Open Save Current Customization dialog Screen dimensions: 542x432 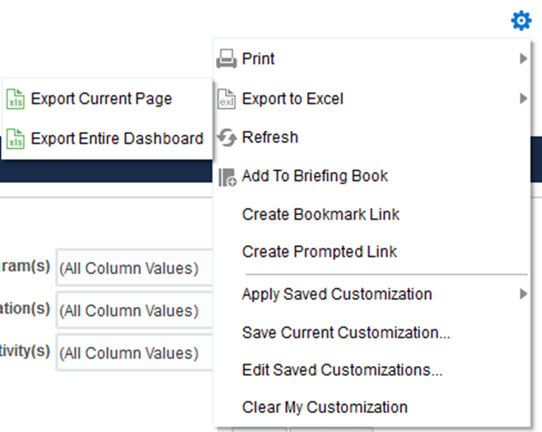[x=345, y=332]
